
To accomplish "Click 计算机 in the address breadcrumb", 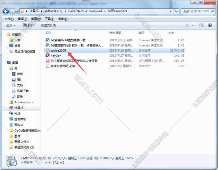I will pyautogui.click(x=34, y=11).
